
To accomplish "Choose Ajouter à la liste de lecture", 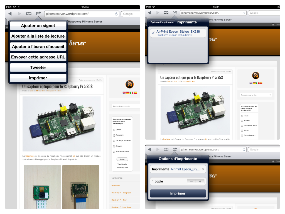I will (x=38, y=36).
